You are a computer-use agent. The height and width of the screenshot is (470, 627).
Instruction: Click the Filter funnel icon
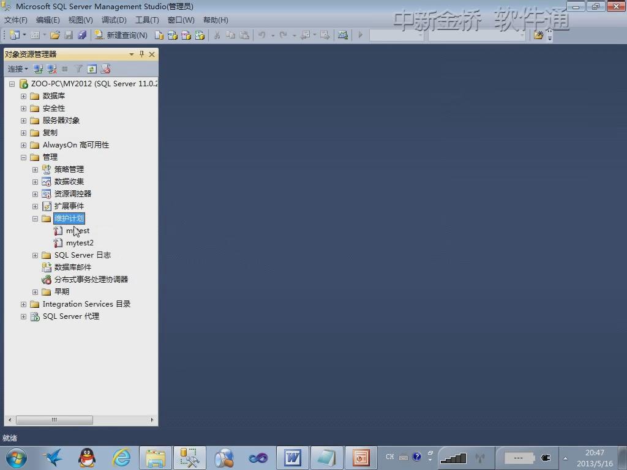(78, 69)
